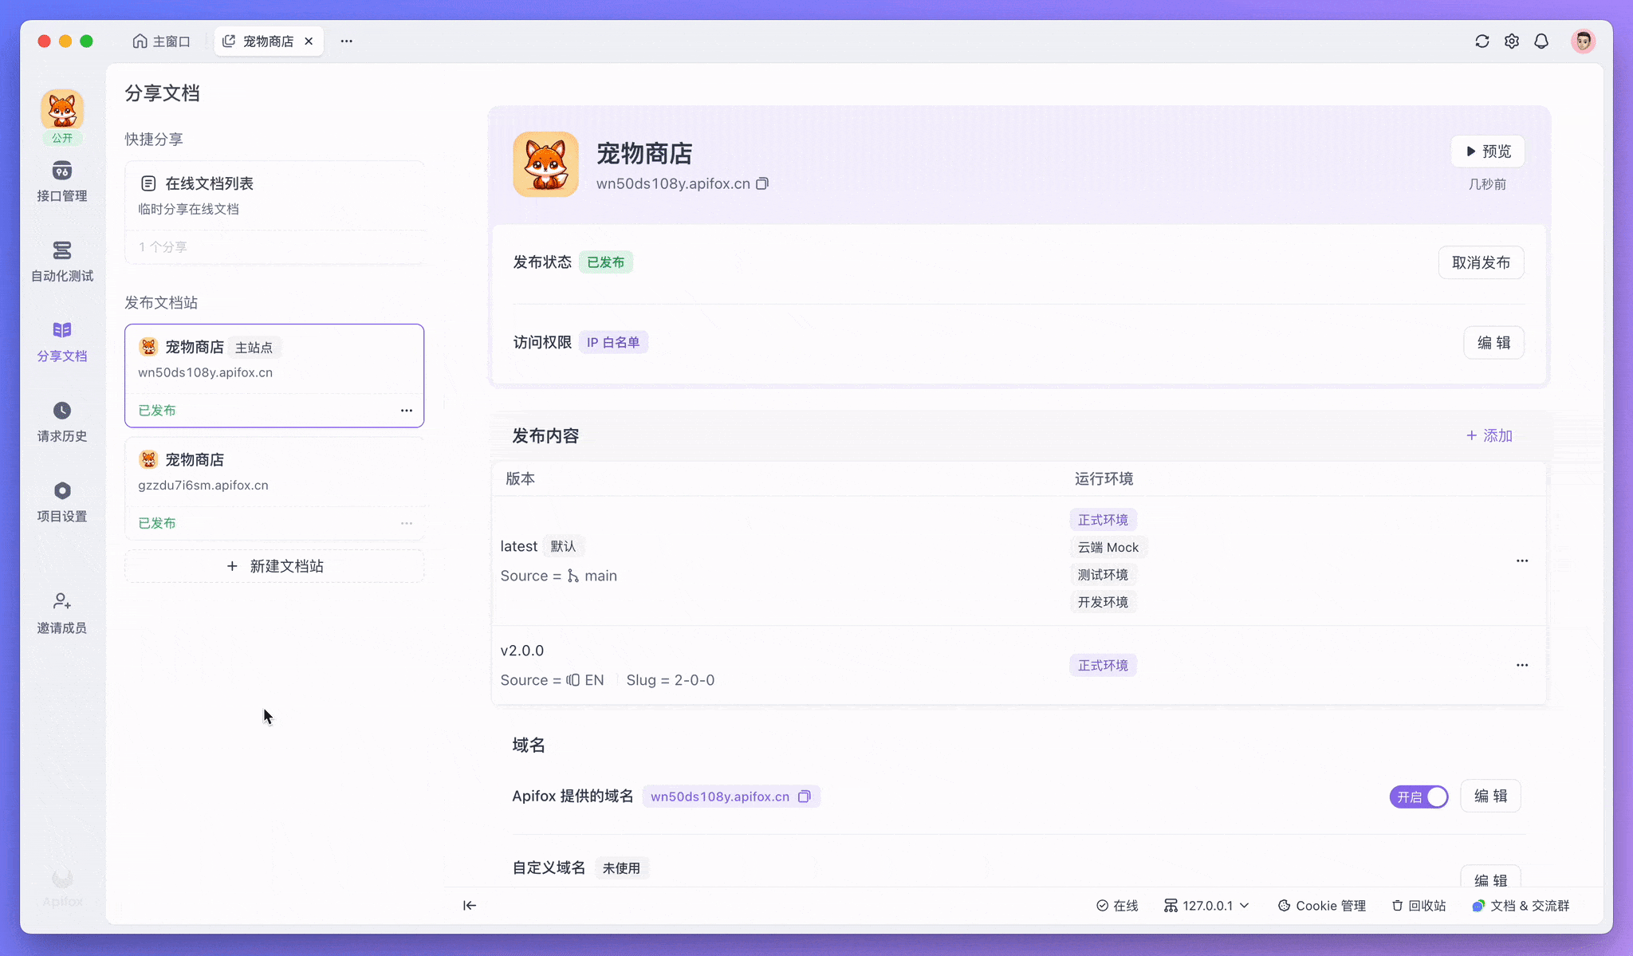Click the sync refresh icon in the title bar
The image size is (1633, 956).
[x=1482, y=41]
